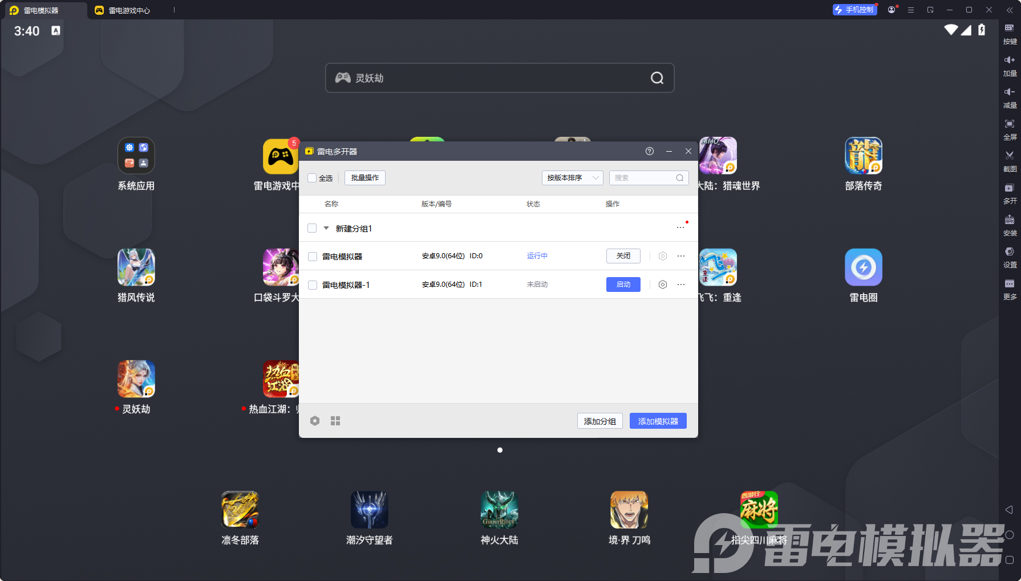Click the 安装 APK install sidebar icon

tap(1010, 225)
